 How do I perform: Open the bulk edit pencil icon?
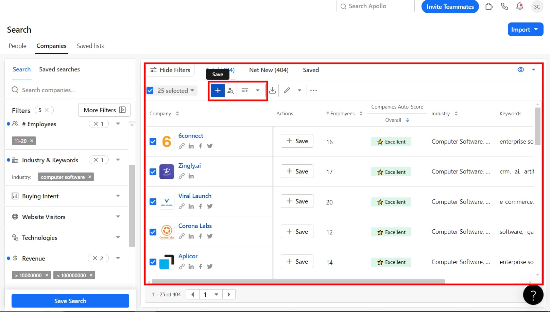click(287, 90)
